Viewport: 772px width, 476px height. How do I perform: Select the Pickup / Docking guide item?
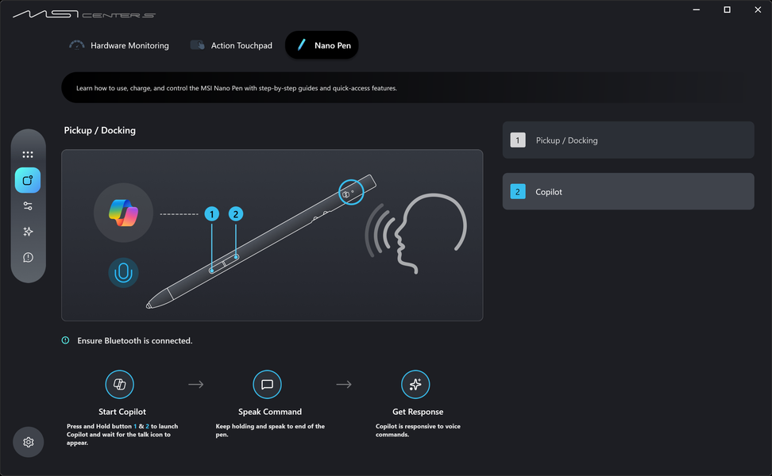(628, 140)
